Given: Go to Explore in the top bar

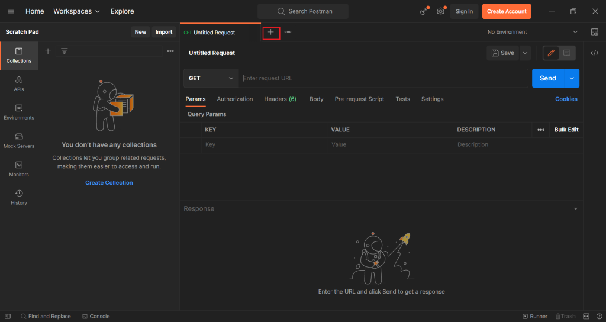Looking at the screenshot, I should pos(122,12).
